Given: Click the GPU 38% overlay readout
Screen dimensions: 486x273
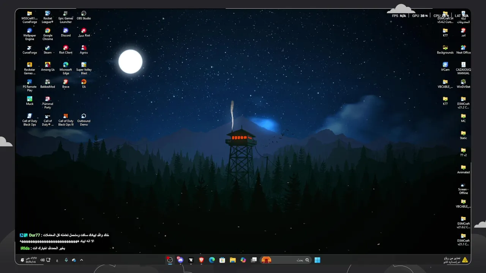Looking at the screenshot, I should click(420, 16).
